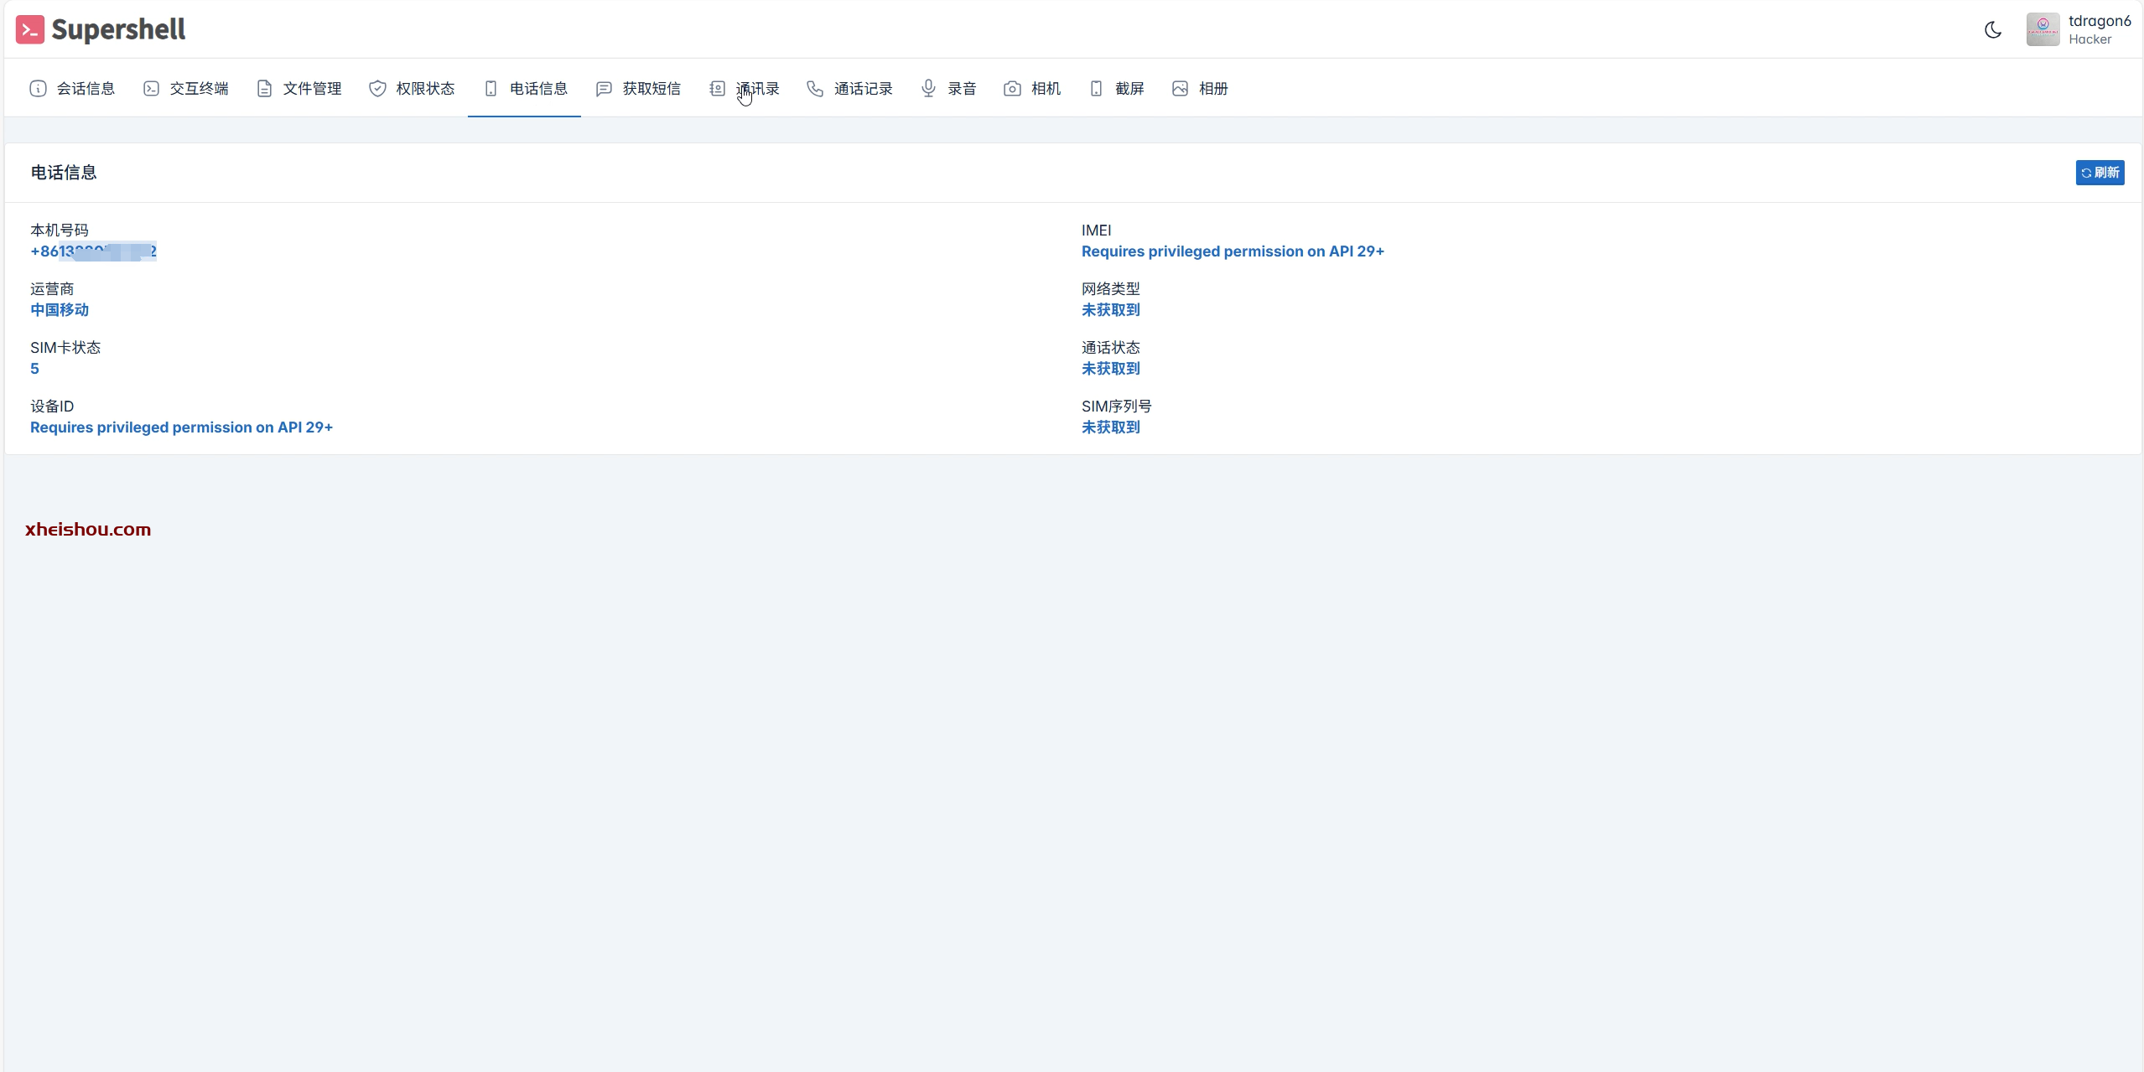This screenshot has height=1072, width=2144.
Task: Click the picture icon for 相册
Action: pos(1180,89)
